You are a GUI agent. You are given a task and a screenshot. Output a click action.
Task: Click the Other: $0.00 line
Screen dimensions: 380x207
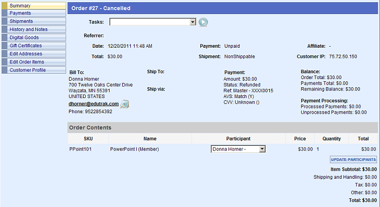tap(364, 193)
